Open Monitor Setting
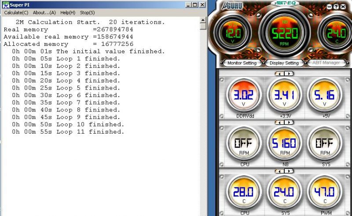 point(242,63)
